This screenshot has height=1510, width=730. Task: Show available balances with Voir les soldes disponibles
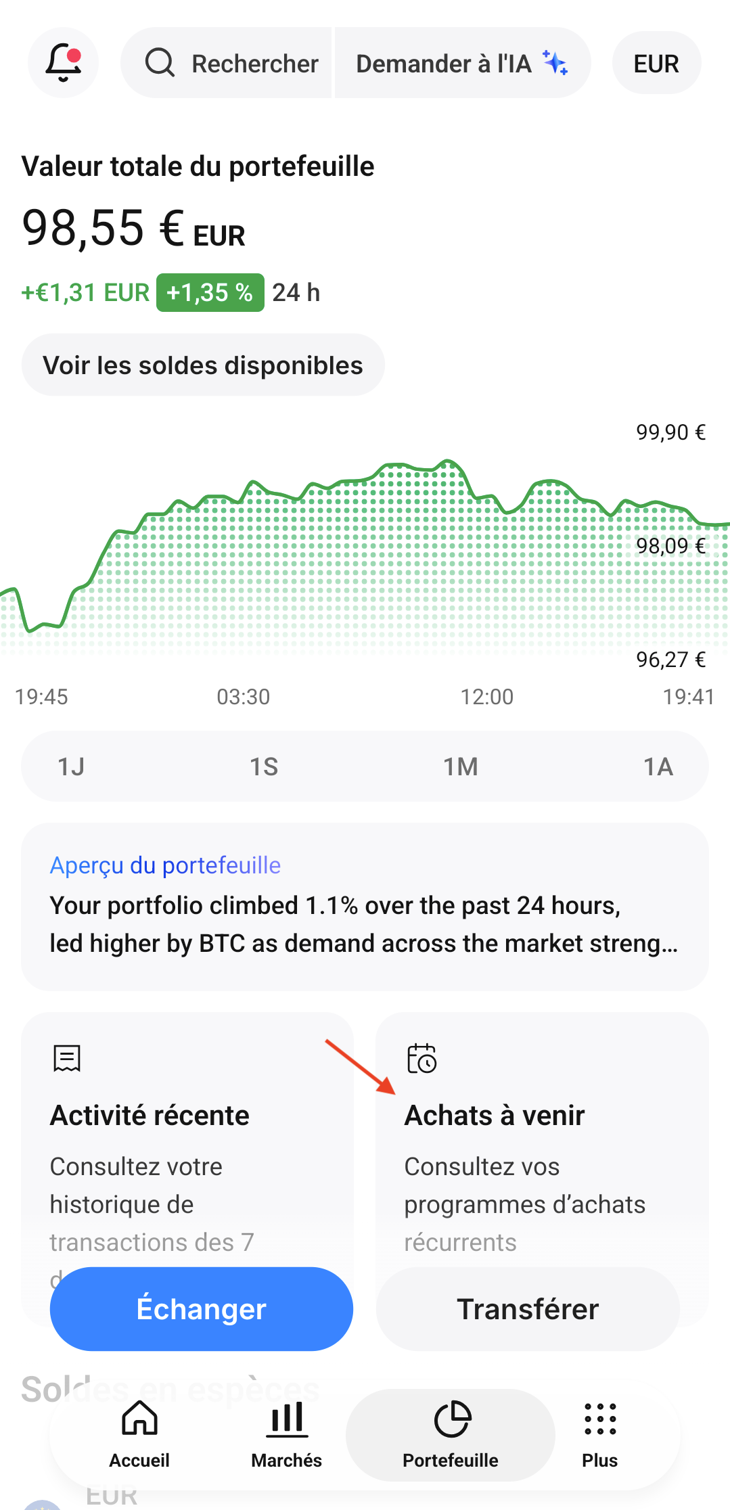(x=203, y=365)
